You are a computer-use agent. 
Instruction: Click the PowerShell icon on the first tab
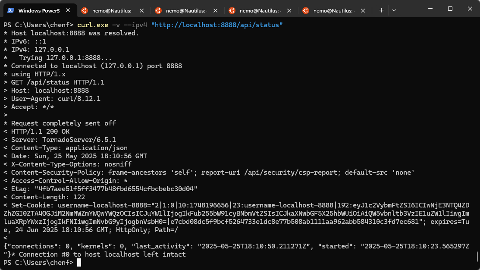(x=11, y=10)
